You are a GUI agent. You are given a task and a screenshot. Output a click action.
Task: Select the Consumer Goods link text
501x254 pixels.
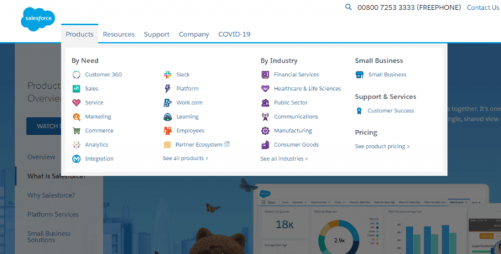(x=296, y=144)
